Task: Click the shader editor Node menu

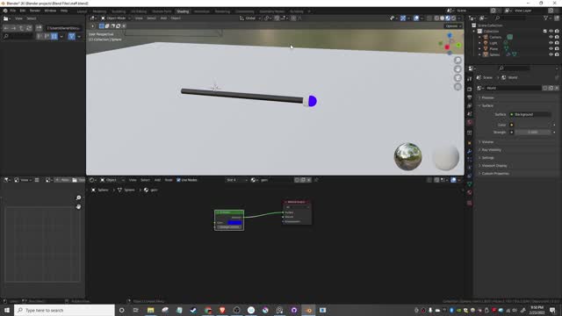Action: click(x=169, y=180)
